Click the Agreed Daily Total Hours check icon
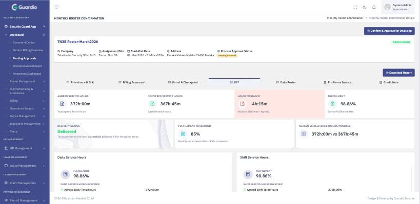 pyautogui.click(x=62, y=190)
